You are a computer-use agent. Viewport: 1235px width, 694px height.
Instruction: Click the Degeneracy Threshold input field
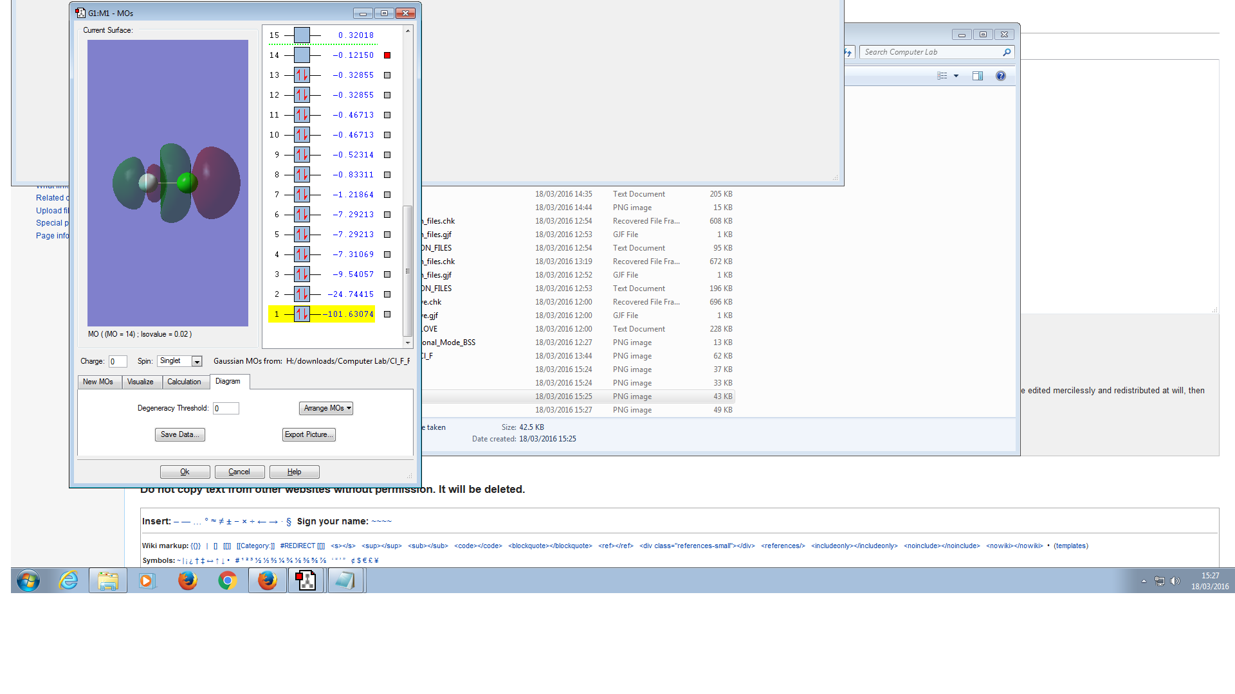[226, 409]
